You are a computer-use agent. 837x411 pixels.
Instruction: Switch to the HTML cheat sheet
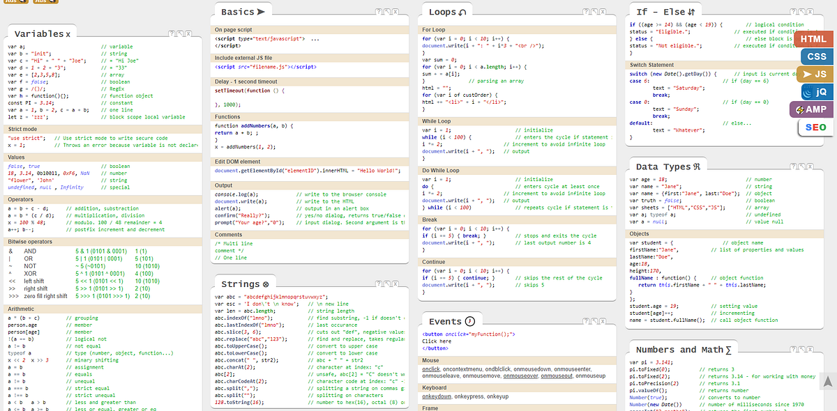813,39
